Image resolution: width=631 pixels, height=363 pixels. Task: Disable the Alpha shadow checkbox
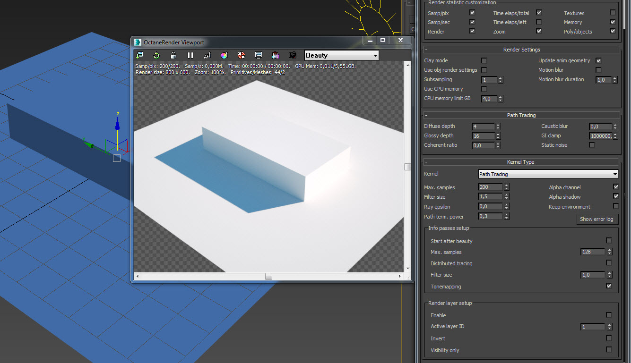[615, 196]
